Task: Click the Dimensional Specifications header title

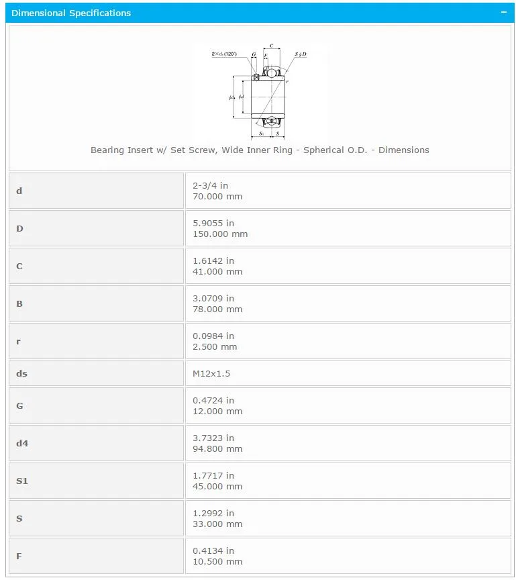Action: (x=71, y=13)
